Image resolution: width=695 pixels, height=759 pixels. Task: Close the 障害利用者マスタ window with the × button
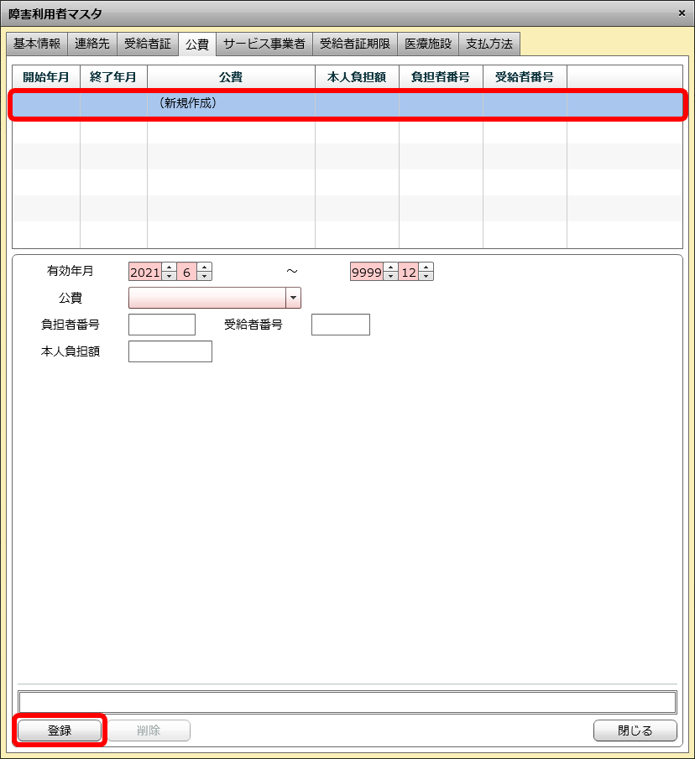(681, 13)
